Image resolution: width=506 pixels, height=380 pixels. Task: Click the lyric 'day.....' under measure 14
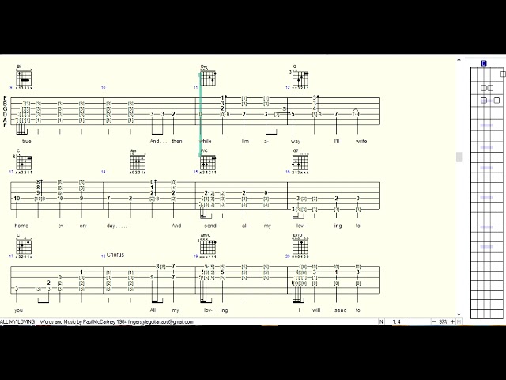click(x=117, y=226)
